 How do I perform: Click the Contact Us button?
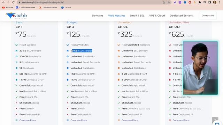click(208, 16)
